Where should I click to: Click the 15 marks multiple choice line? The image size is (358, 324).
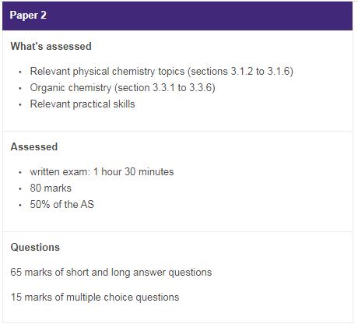click(95, 297)
